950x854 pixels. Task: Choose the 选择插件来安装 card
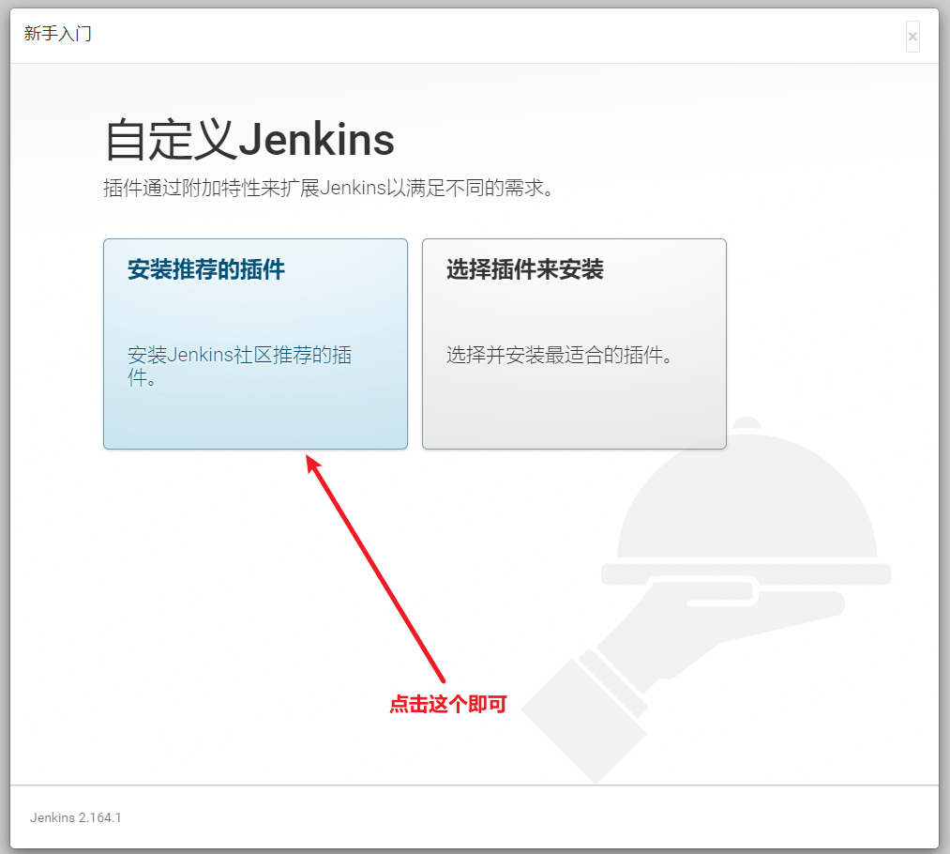coord(574,343)
